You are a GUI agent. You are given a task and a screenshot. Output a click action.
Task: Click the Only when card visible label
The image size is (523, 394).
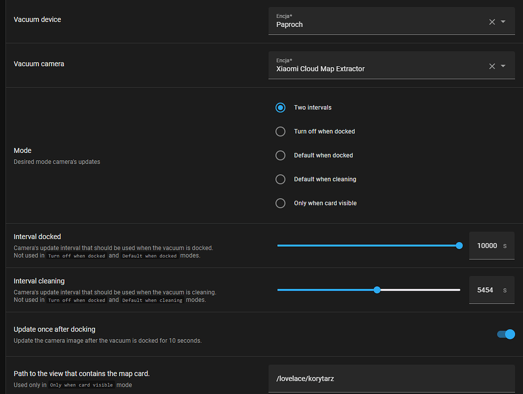coord(326,203)
